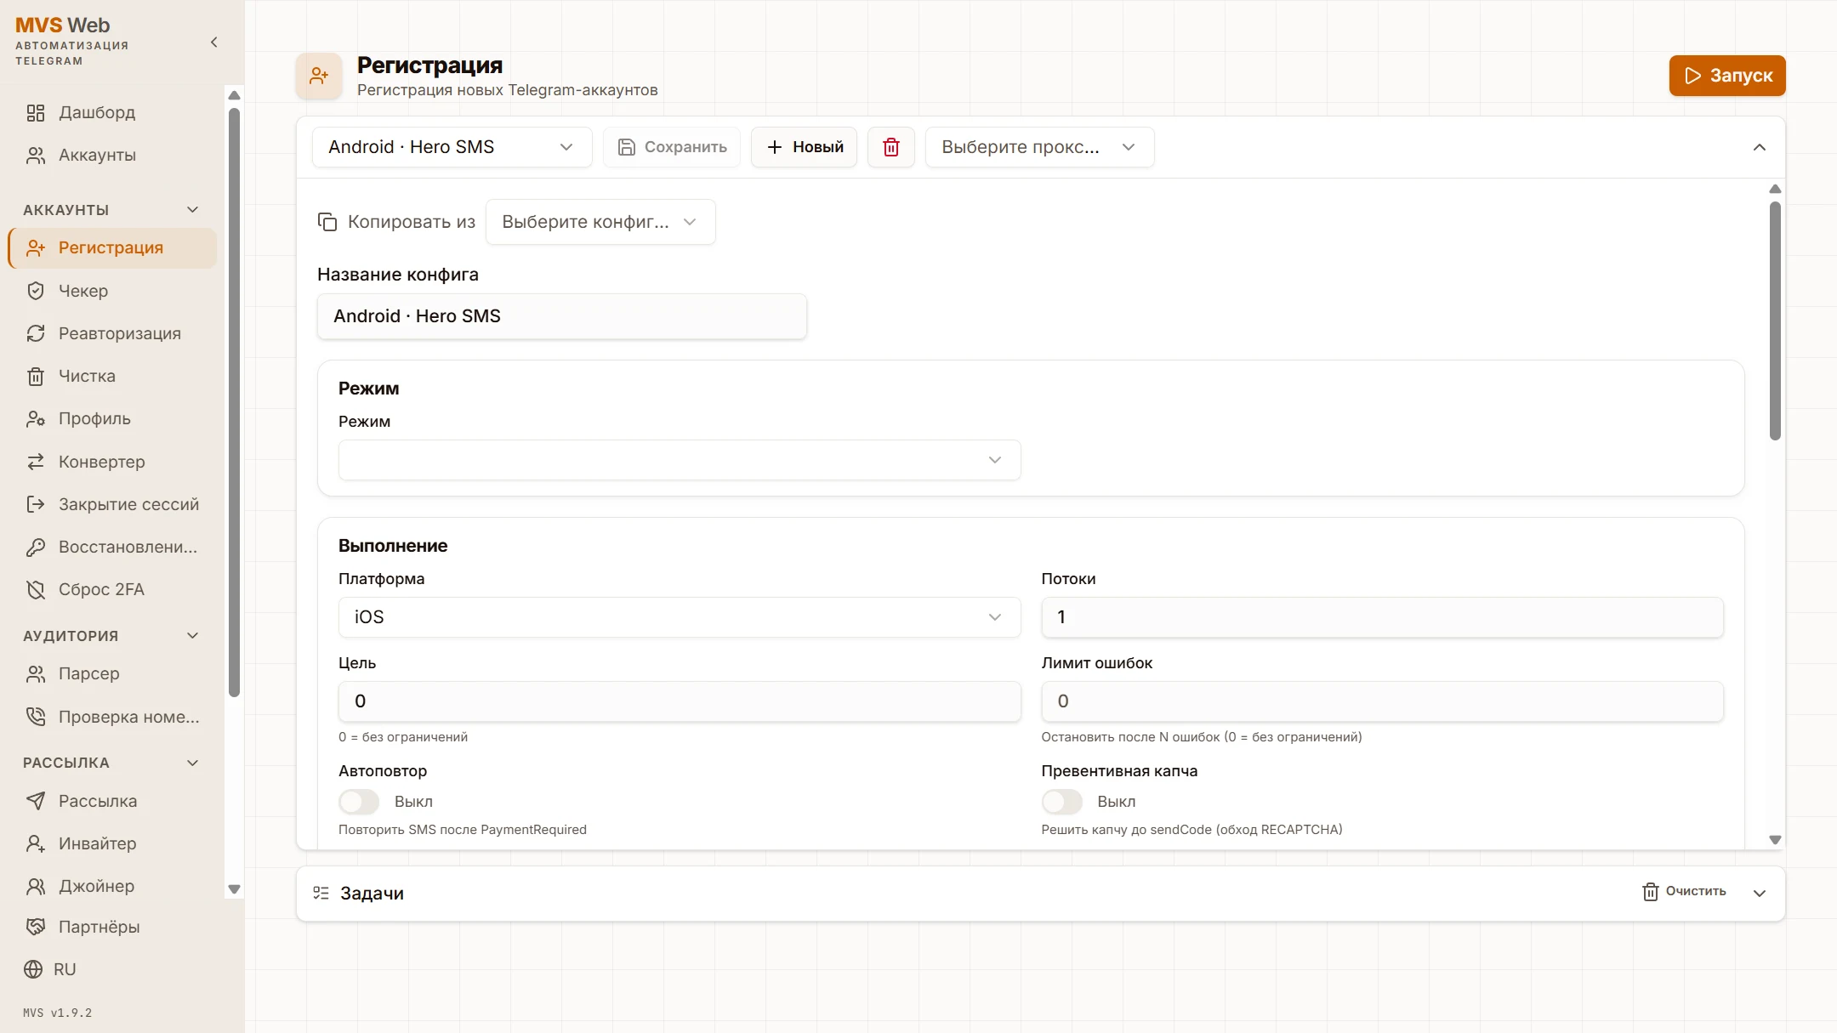Turn on the Превентивная капча switch
This screenshot has height=1033, width=1837.
point(1061,802)
